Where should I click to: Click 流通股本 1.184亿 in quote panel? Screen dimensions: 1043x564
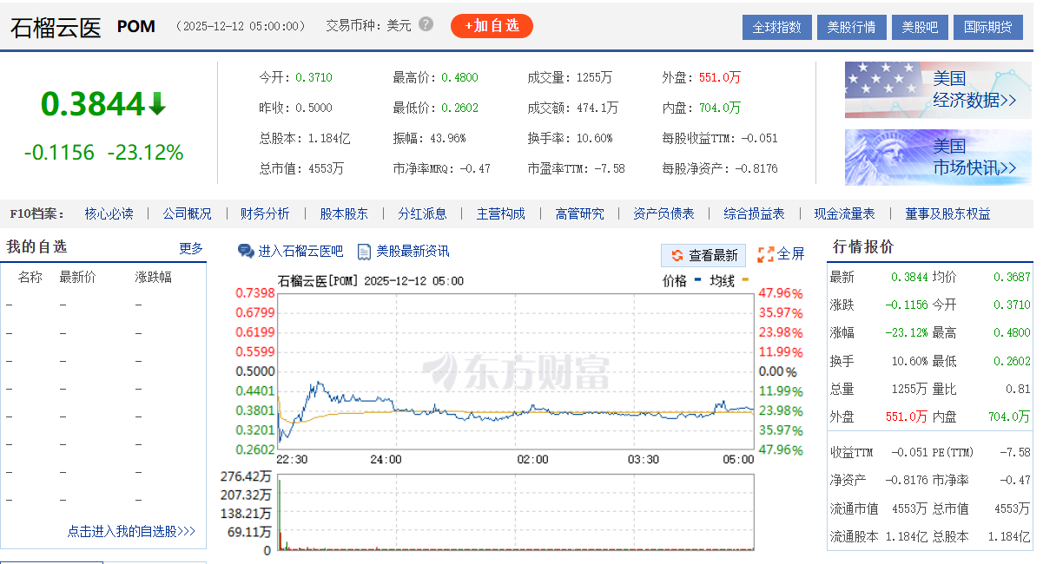click(905, 536)
